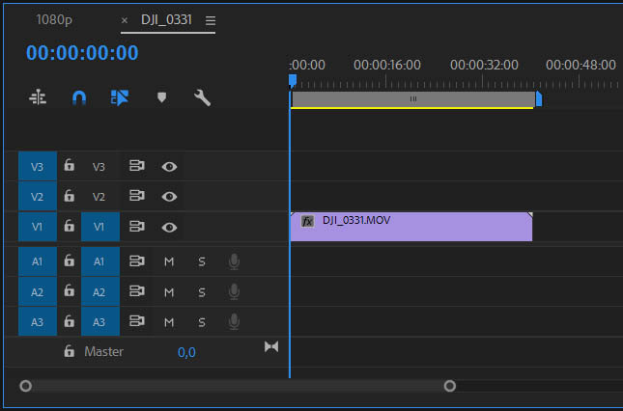Mute the A1 audio track
The height and width of the screenshot is (411, 623).
pyautogui.click(x=169, y=261)
